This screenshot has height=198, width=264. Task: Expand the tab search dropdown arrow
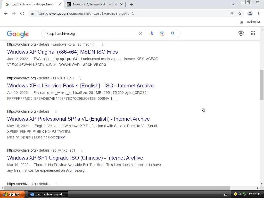[233, 5]
